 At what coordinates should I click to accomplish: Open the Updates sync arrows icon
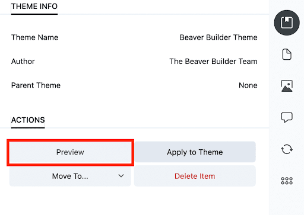click(x=287, y=149)
